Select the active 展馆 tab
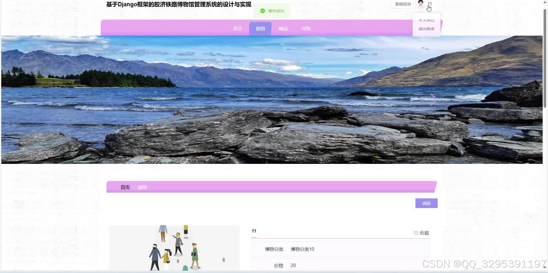This screenshot has width=548, height=273. [260, 28]
